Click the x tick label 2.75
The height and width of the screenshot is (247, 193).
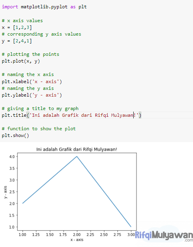tap(117, 235)
